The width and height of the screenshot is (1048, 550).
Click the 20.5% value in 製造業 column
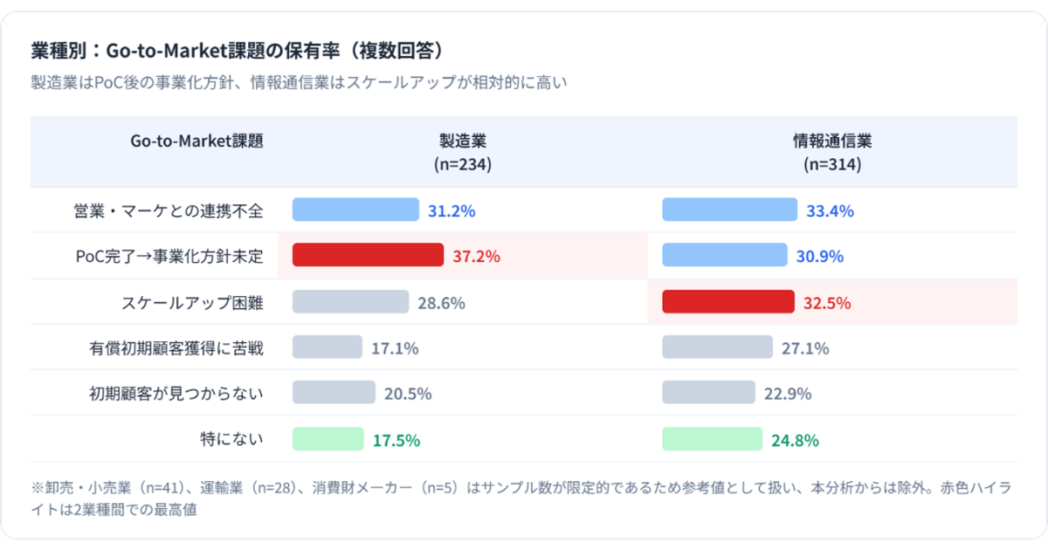(x=408, y=394)
